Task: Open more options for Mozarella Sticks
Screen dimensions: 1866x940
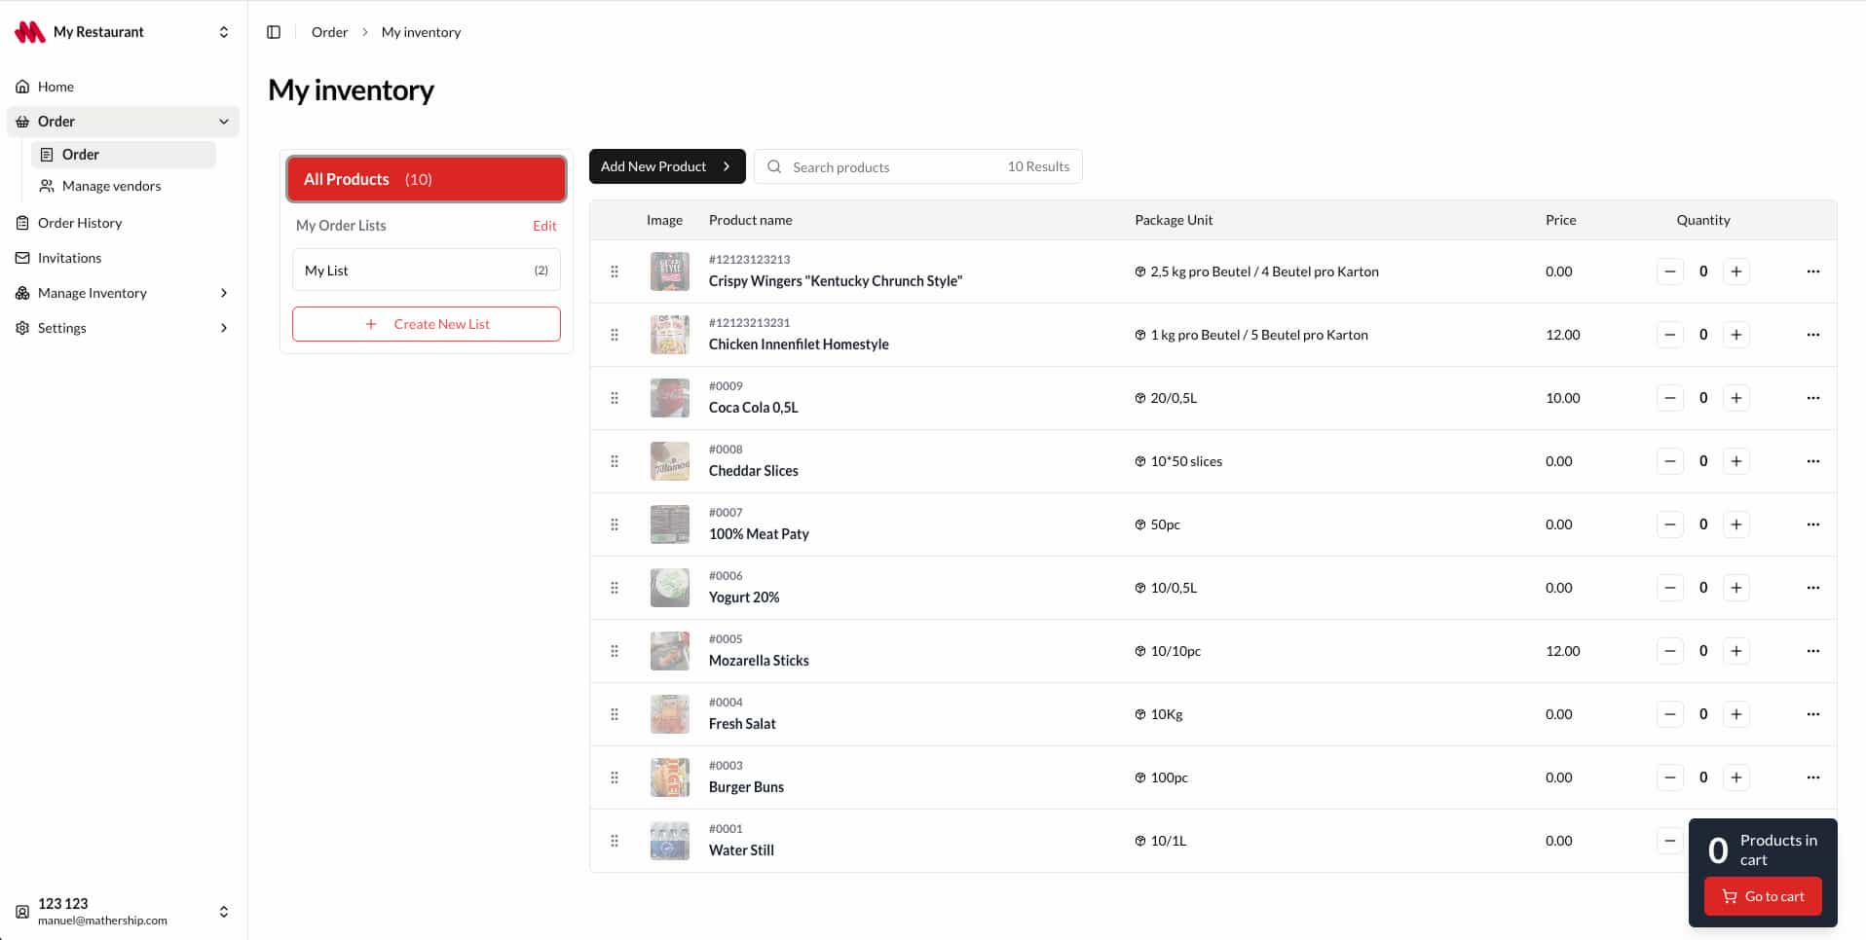Action: coord(1813,651)
